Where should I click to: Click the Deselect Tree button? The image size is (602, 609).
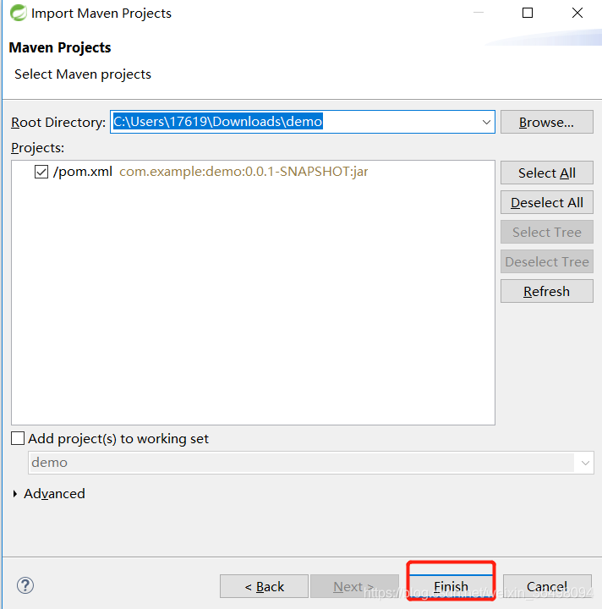546,261
